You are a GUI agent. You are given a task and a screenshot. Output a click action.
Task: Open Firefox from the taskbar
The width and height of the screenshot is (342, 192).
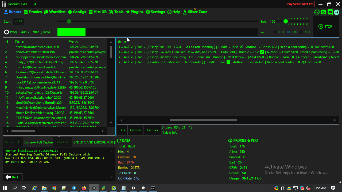(84, 188)
